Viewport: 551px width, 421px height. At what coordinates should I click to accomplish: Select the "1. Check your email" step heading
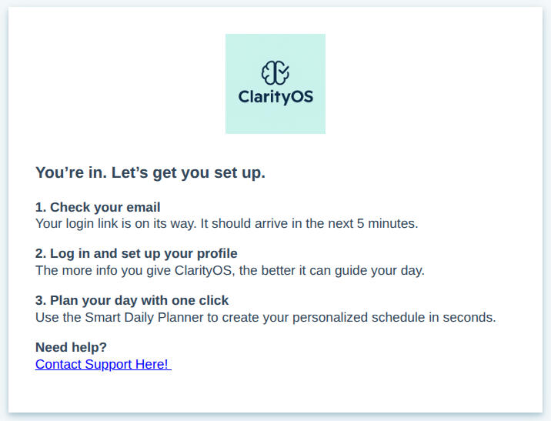[98, 207]
